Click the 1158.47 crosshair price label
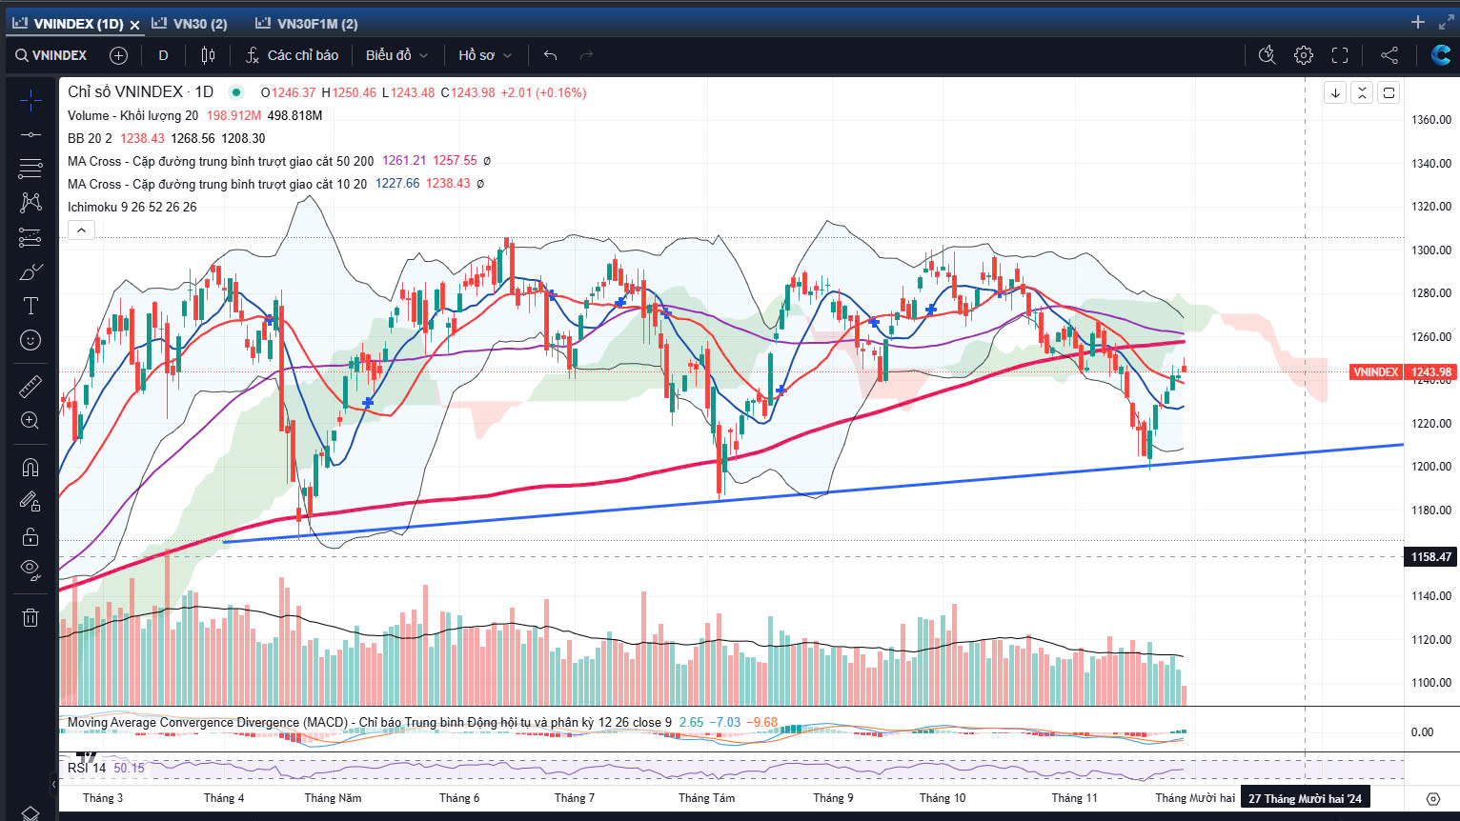 [x=1431, y=556]
